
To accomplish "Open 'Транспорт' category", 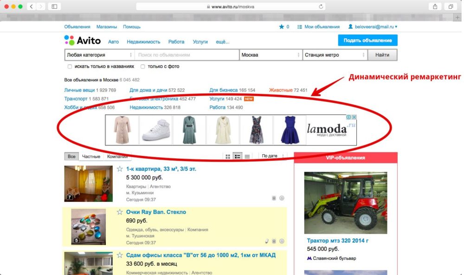I will 76,99.
